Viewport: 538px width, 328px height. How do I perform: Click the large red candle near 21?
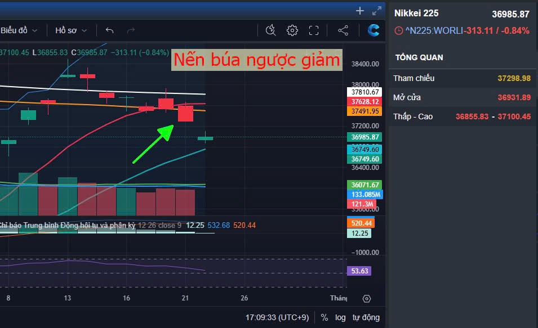click(x=185, y=114)
